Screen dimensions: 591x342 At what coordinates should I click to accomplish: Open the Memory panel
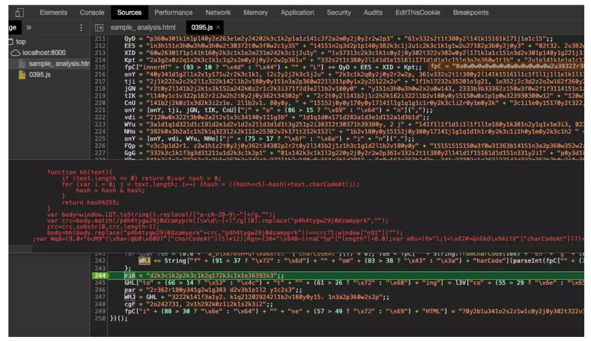point(255,13)
